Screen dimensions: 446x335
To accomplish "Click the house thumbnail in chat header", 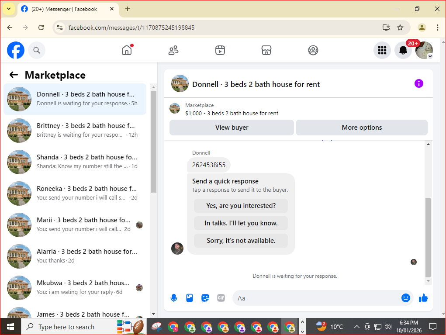I will [x=180, y=83].
